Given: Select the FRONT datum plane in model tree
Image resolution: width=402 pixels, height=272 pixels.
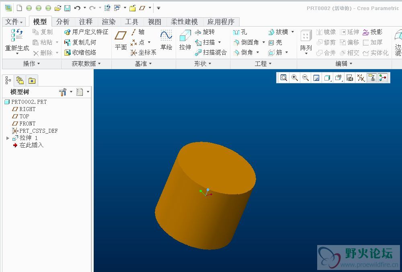Looking at the screenshot, I should coord(24,124).
